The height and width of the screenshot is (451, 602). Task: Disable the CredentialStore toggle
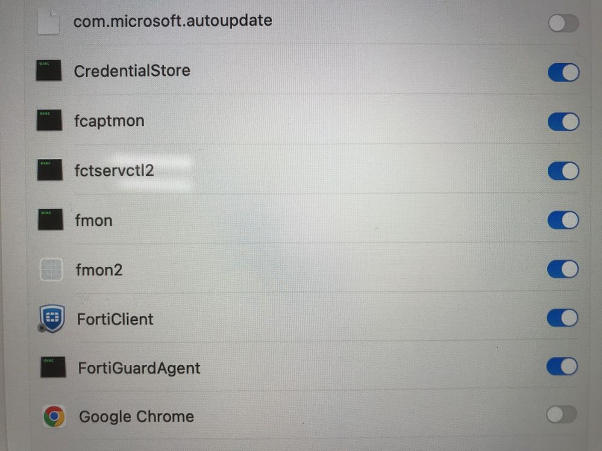pyautogui.click(x=563, y=72)
